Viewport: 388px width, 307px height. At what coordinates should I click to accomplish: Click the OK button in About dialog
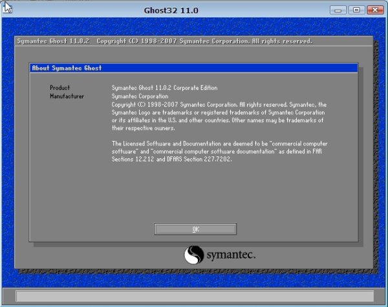click(x=195, y=229)
